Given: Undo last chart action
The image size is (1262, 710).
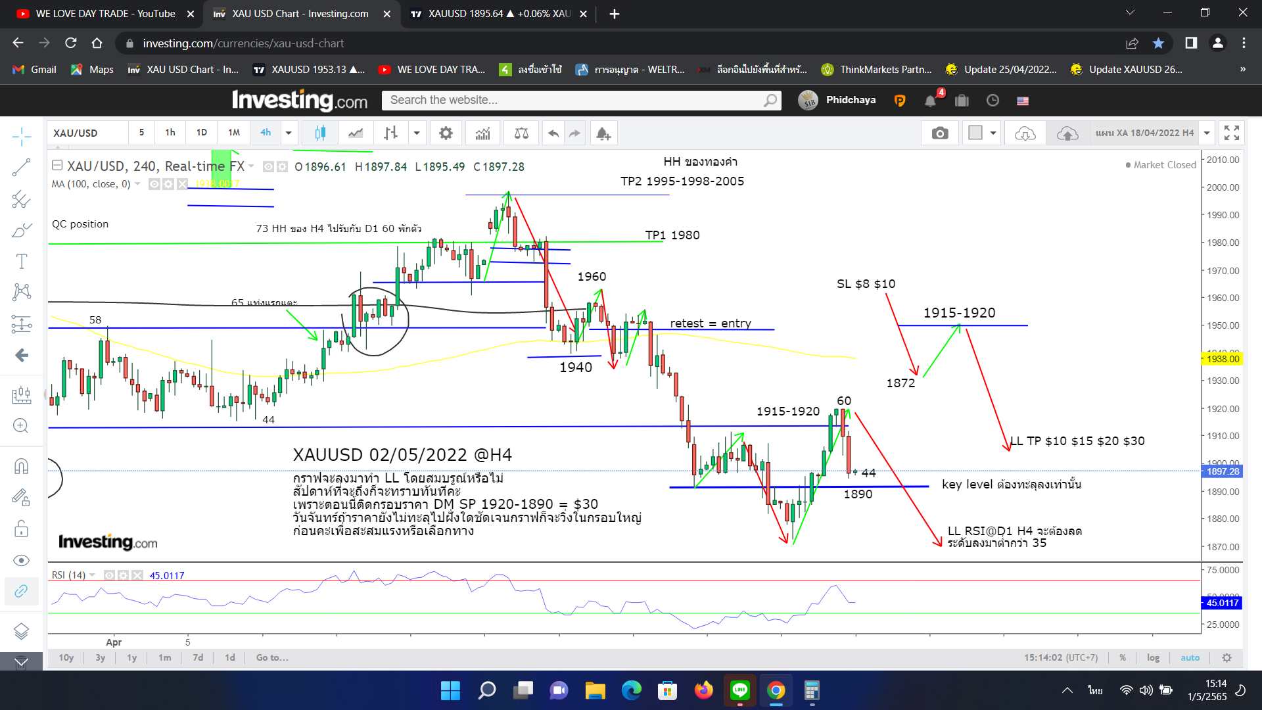Looking at the screenshot, I should [553, 133].
